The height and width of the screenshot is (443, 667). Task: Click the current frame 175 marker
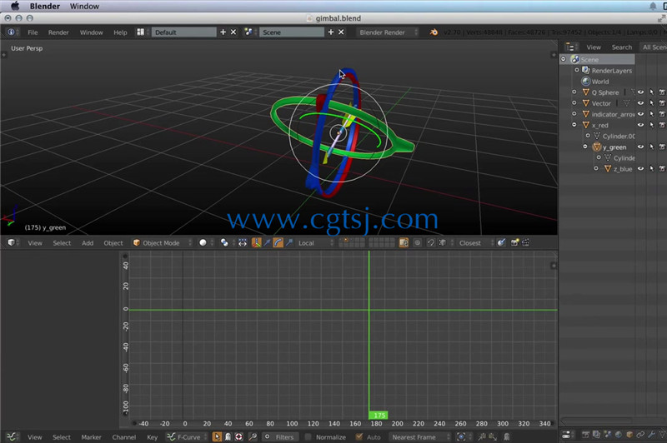click(379, 415)
